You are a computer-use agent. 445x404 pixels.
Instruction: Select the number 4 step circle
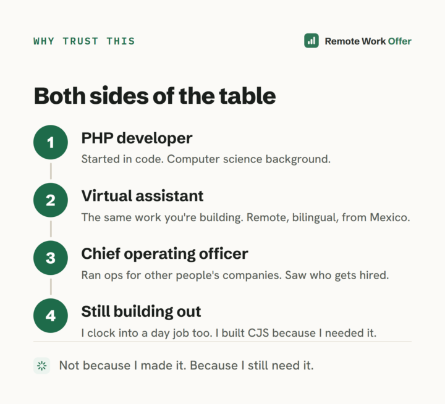(51, 316)
